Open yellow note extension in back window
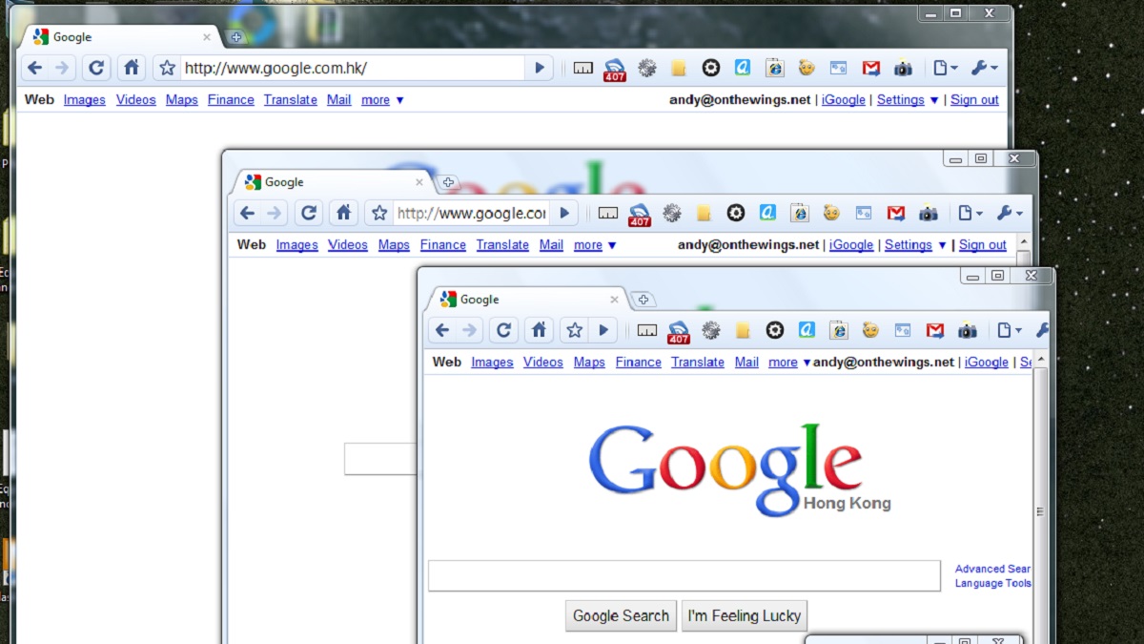This screenshot has height=644, width=1144. tap(678, 68)
